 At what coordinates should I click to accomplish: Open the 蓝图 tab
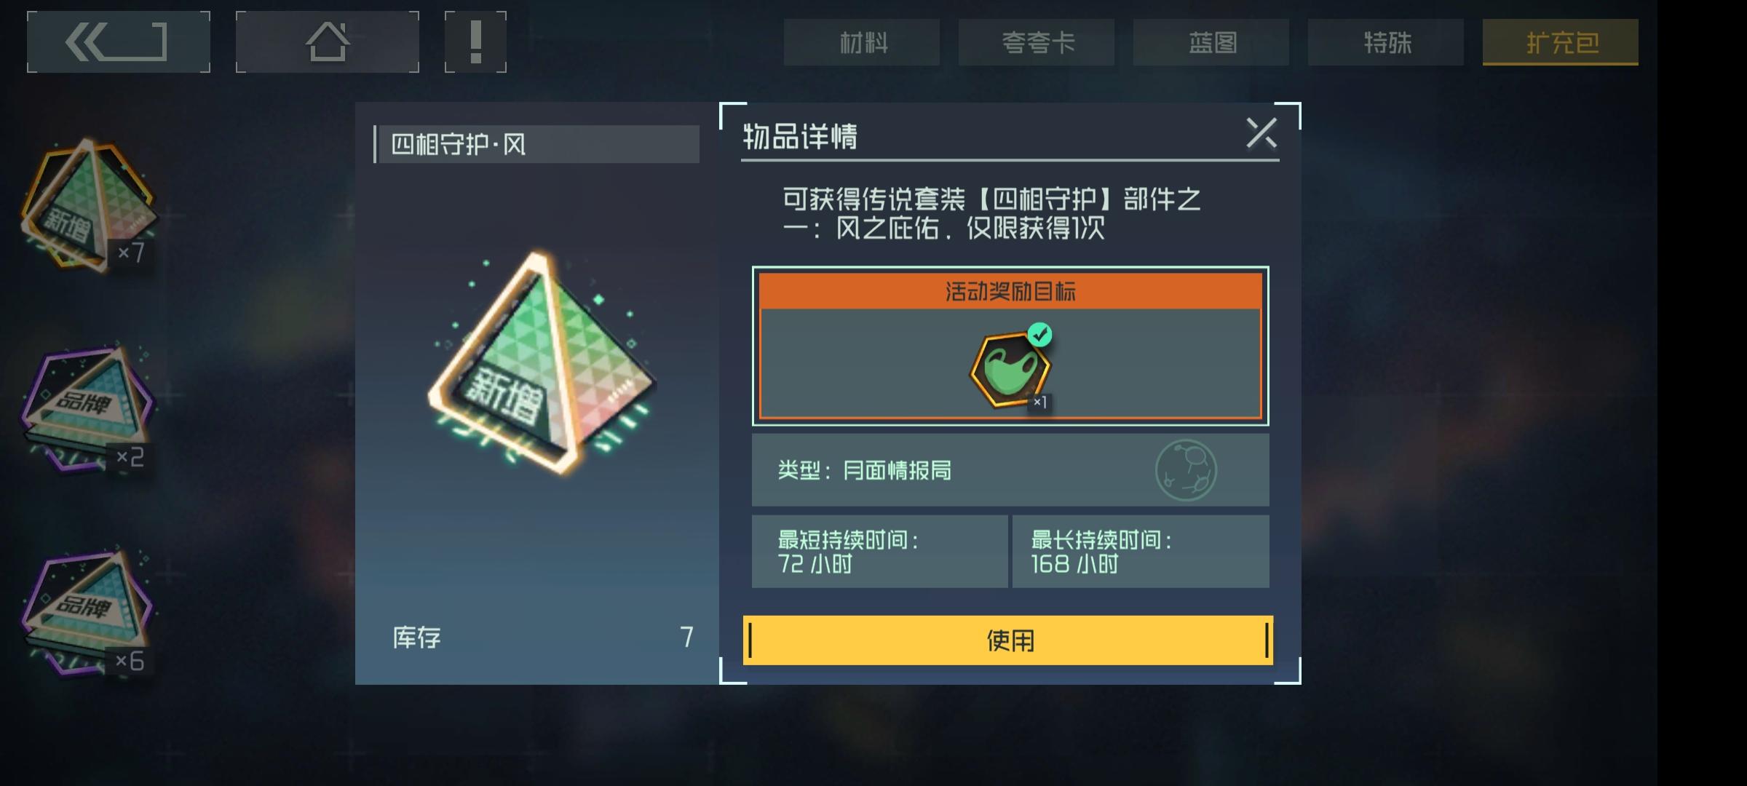1211,42
